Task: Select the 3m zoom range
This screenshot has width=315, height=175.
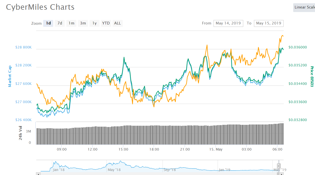Action: 83,23
